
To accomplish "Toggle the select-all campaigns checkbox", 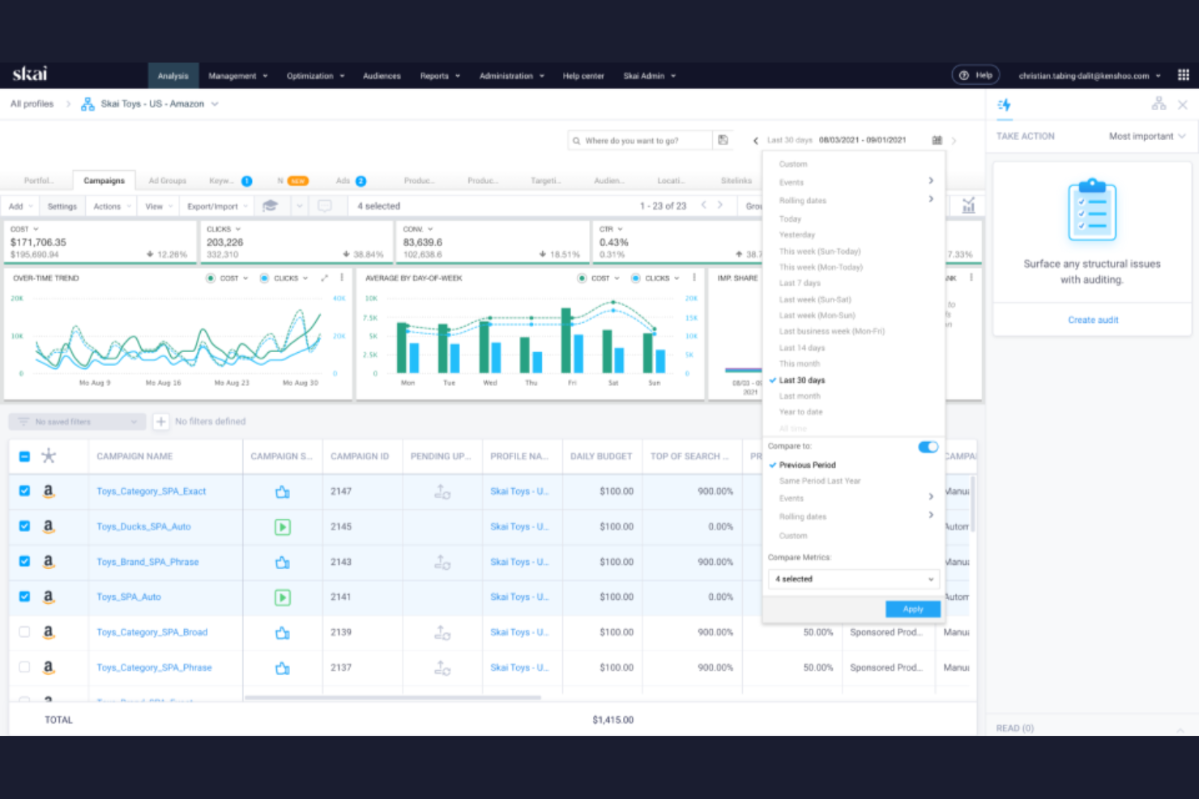I will click(24, 457).
